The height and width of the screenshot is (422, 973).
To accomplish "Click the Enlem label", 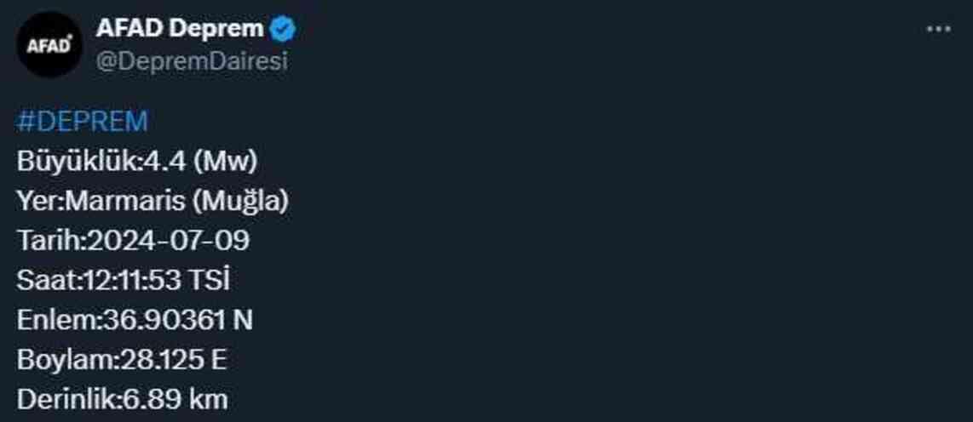I will [x=56, y=321].
